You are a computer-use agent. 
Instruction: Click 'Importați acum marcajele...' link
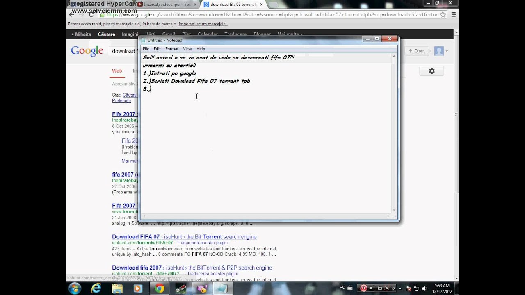tap(203, 24)
